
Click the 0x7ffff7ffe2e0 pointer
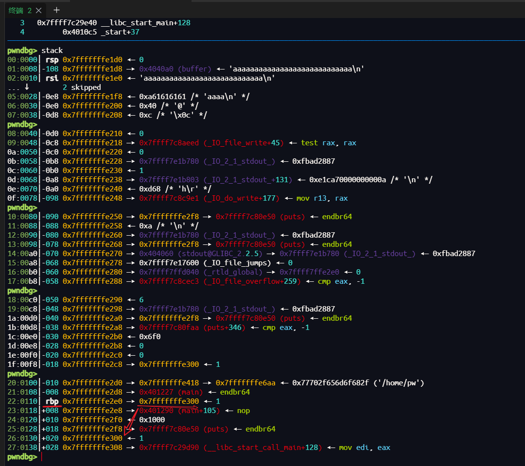309,272
